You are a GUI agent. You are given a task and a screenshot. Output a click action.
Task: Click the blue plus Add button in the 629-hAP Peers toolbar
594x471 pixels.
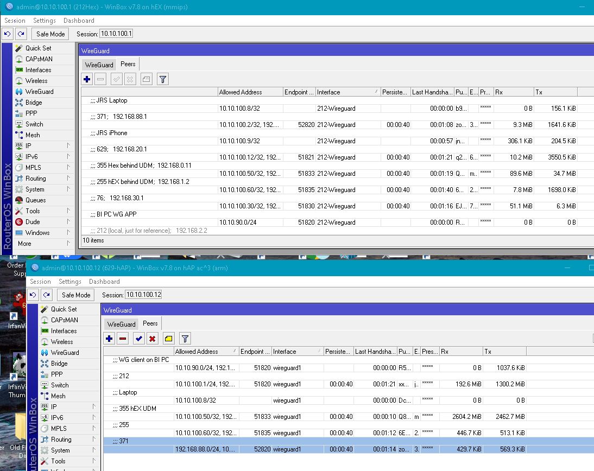[x=109, y=339]
